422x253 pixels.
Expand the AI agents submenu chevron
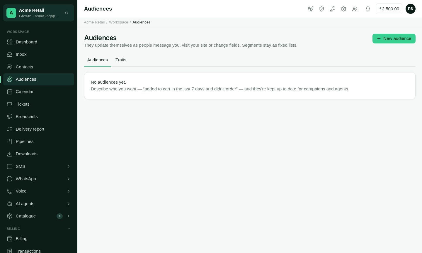click(x=69, y=204)
